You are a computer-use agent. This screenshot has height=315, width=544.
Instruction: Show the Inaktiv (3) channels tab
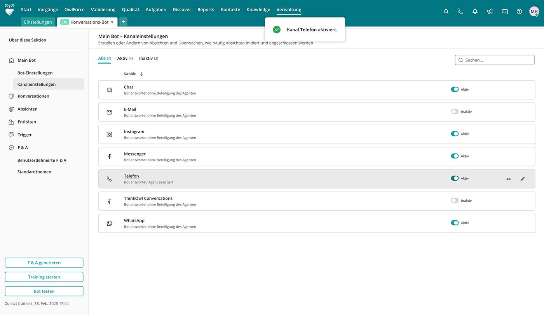pos(148,58)
